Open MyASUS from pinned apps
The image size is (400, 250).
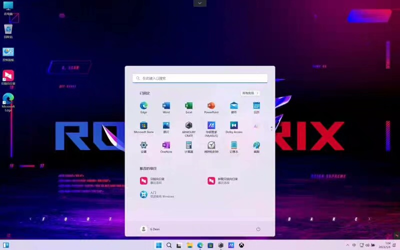click(x=211, y=129)
